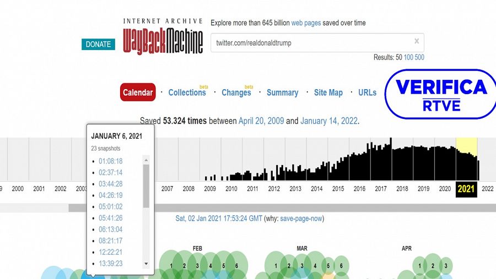Select year 2021 on the timeline
496x279 pixels.
tap(466, 189)
